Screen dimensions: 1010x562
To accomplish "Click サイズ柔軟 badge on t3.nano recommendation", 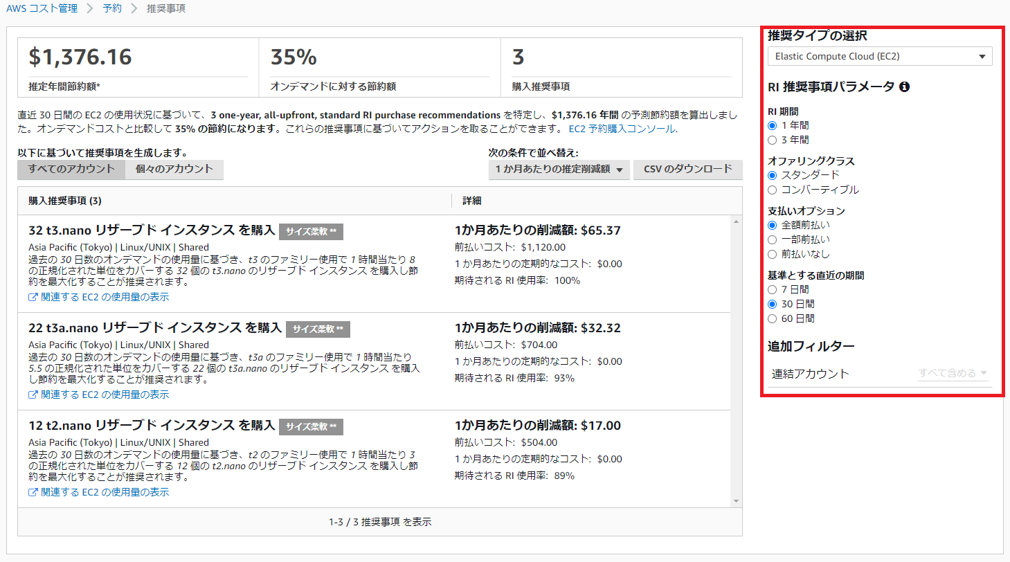I will (311, 232).
